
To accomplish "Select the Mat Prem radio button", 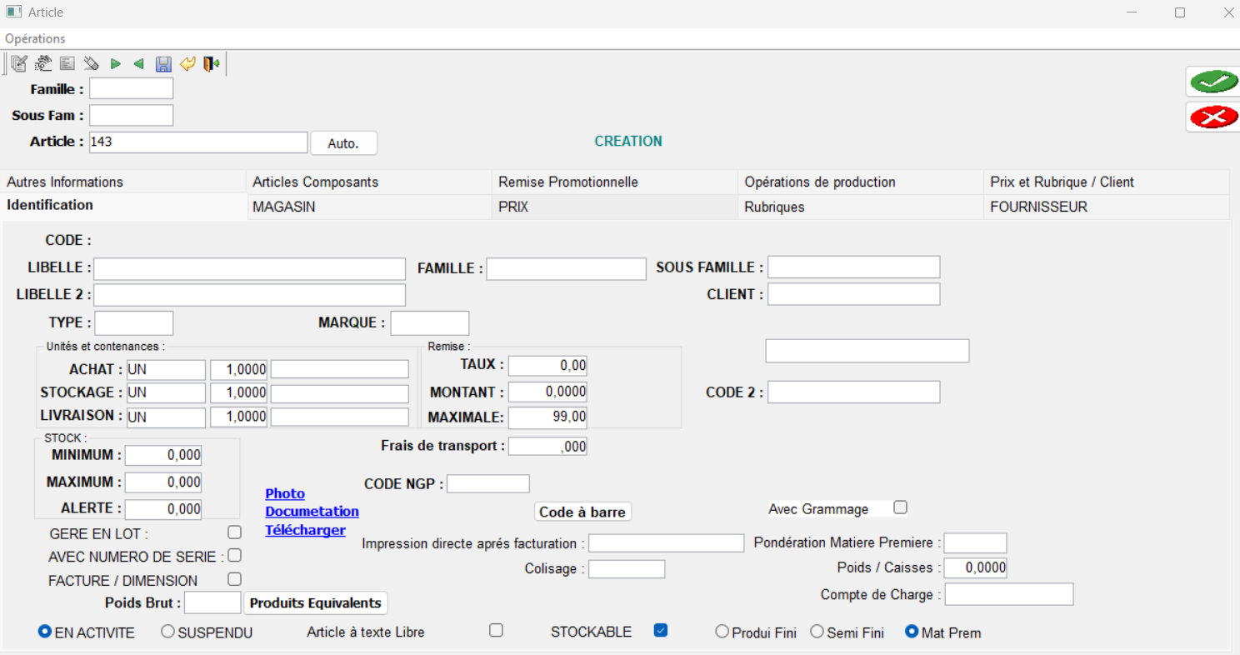I will coord(912,632).
